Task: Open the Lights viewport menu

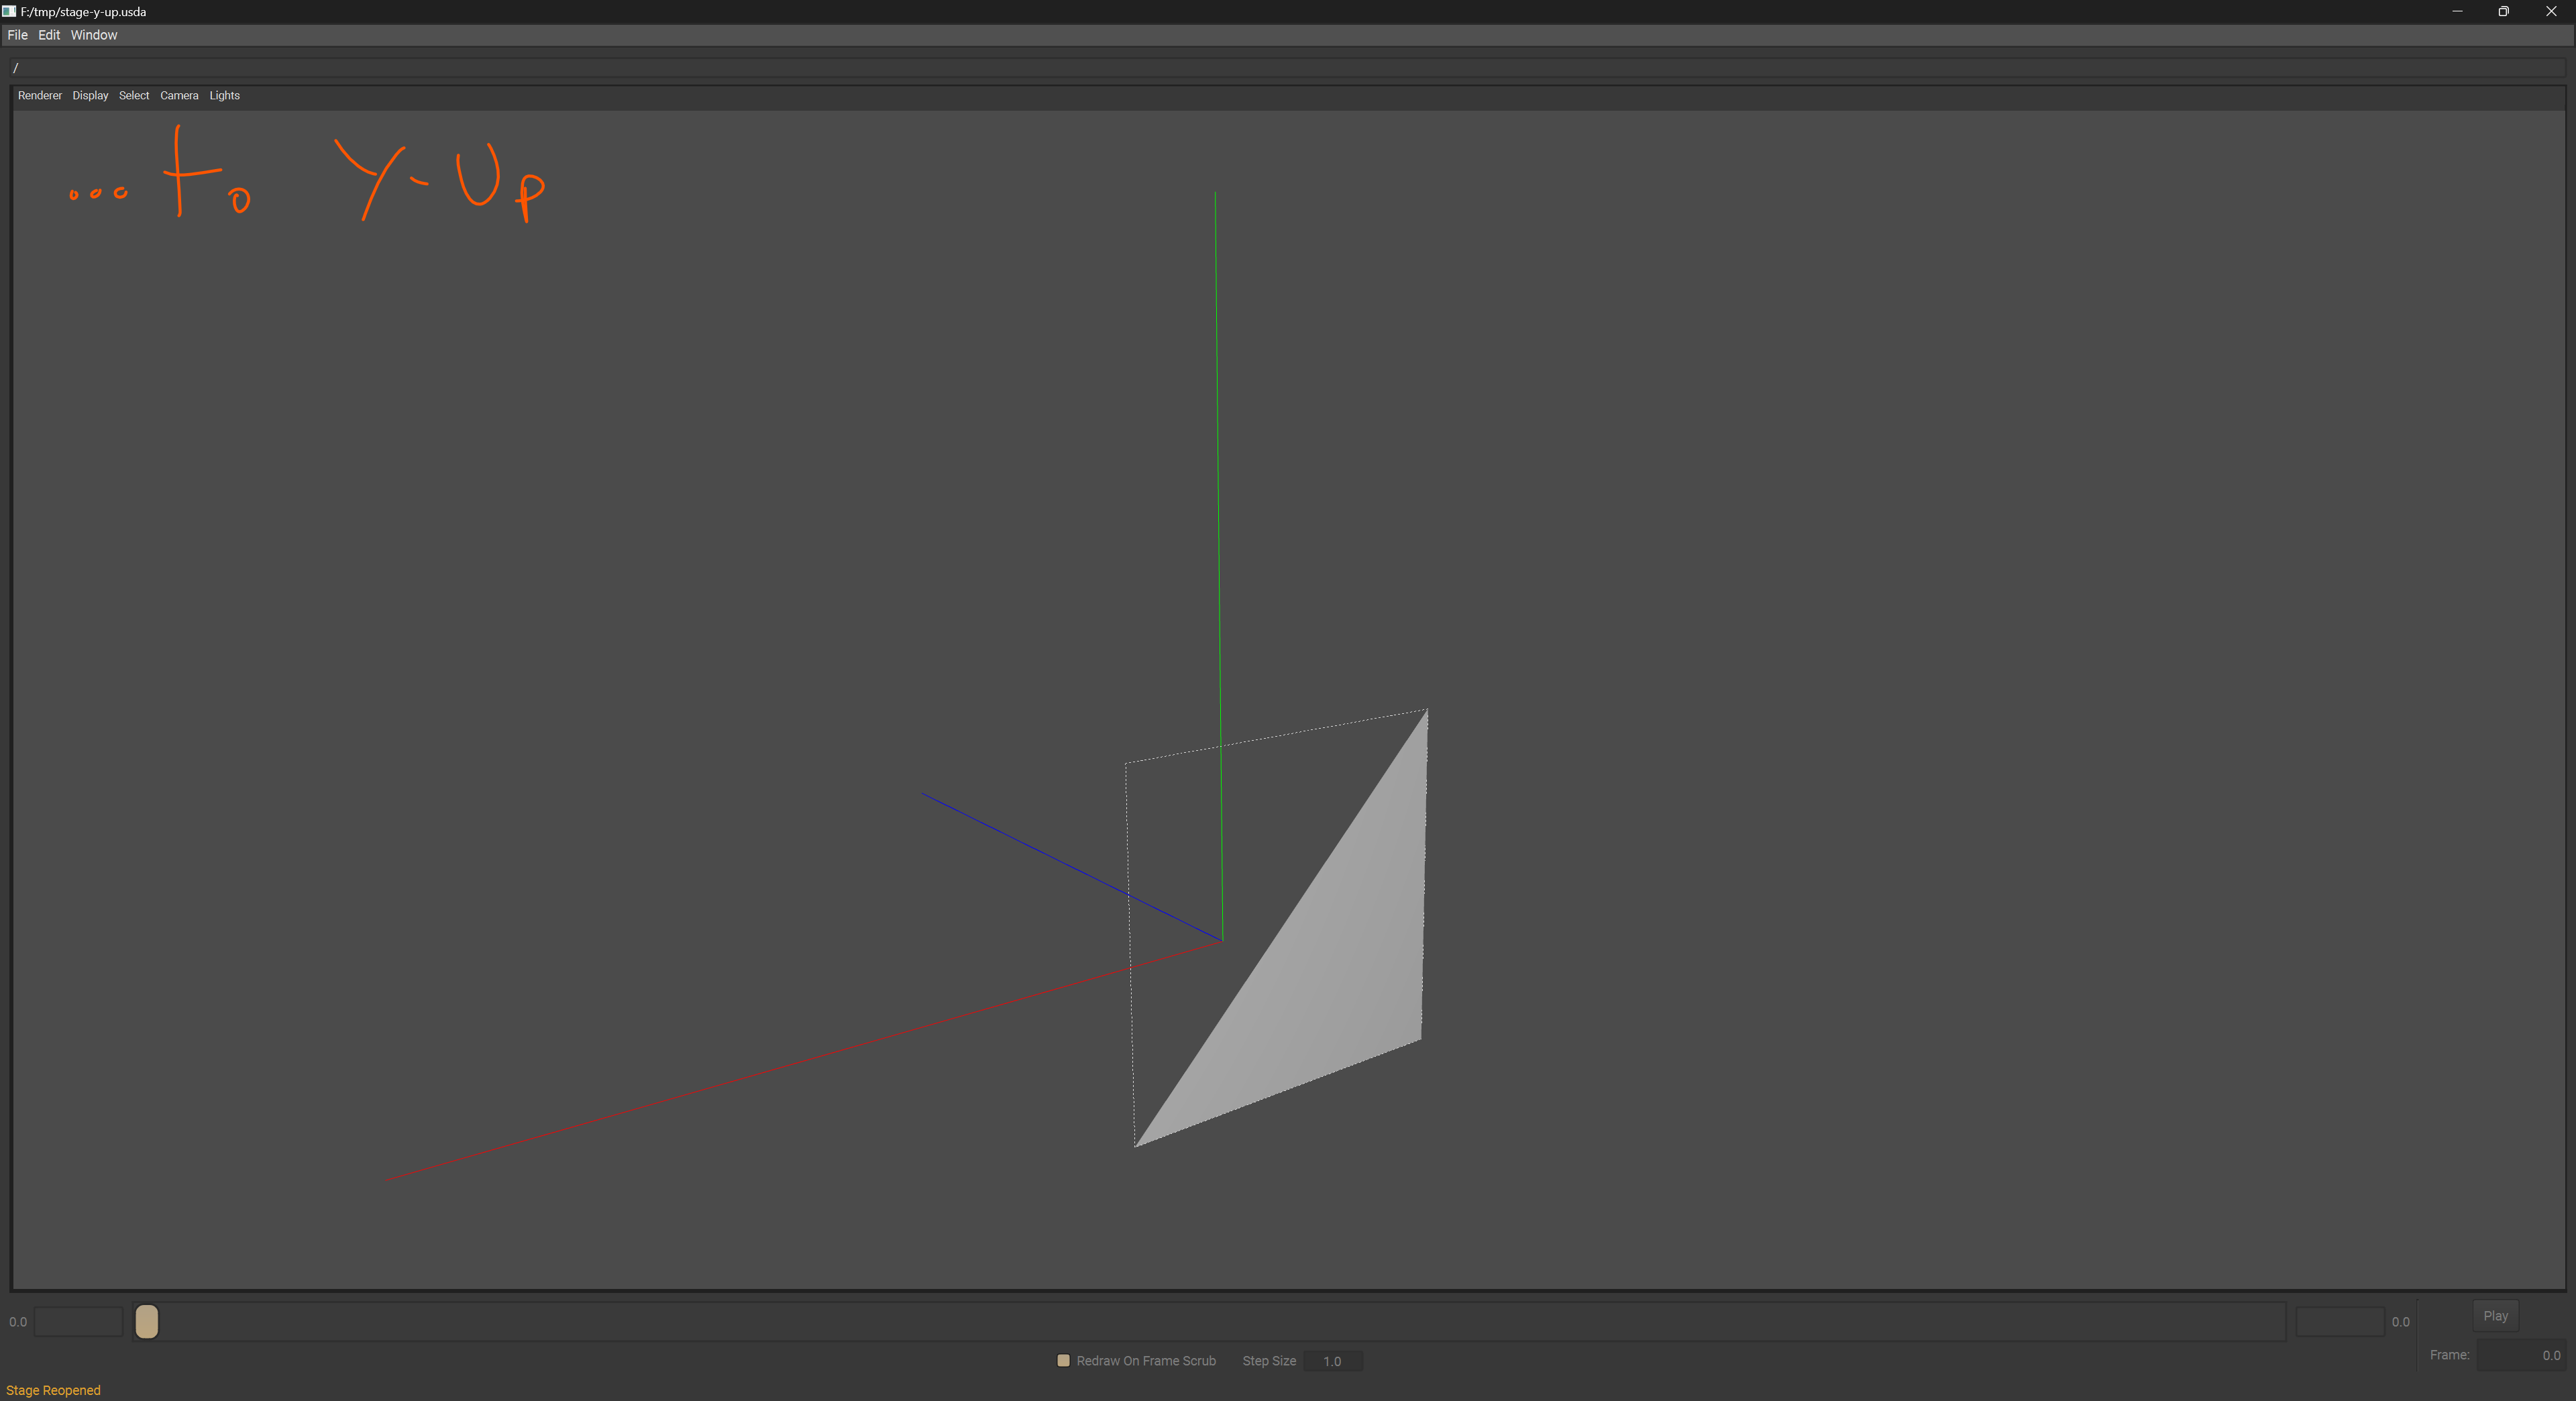Action: (x=224, y=96)
